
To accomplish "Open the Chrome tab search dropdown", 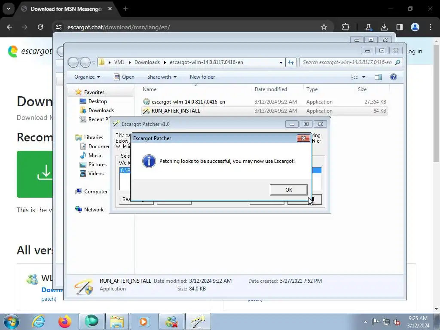I will point(9,9).
